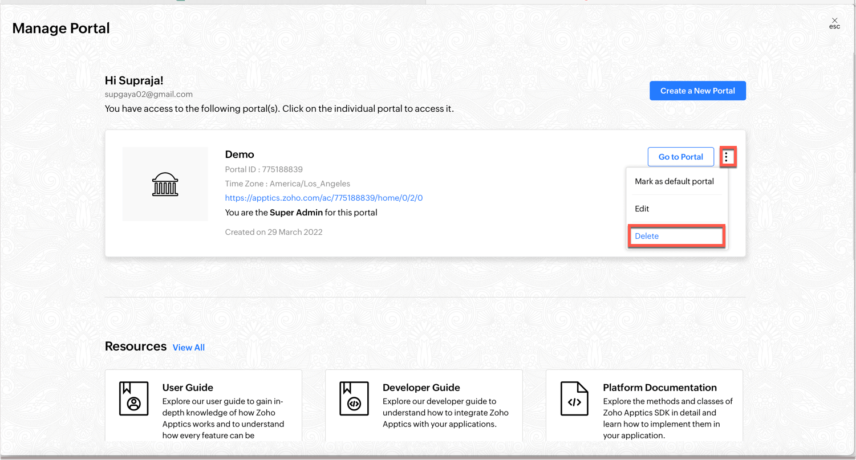Screen dimensions: 856x460
Task: Close the Manage Portal dialog with the esc X
Action: pos(834,22)
